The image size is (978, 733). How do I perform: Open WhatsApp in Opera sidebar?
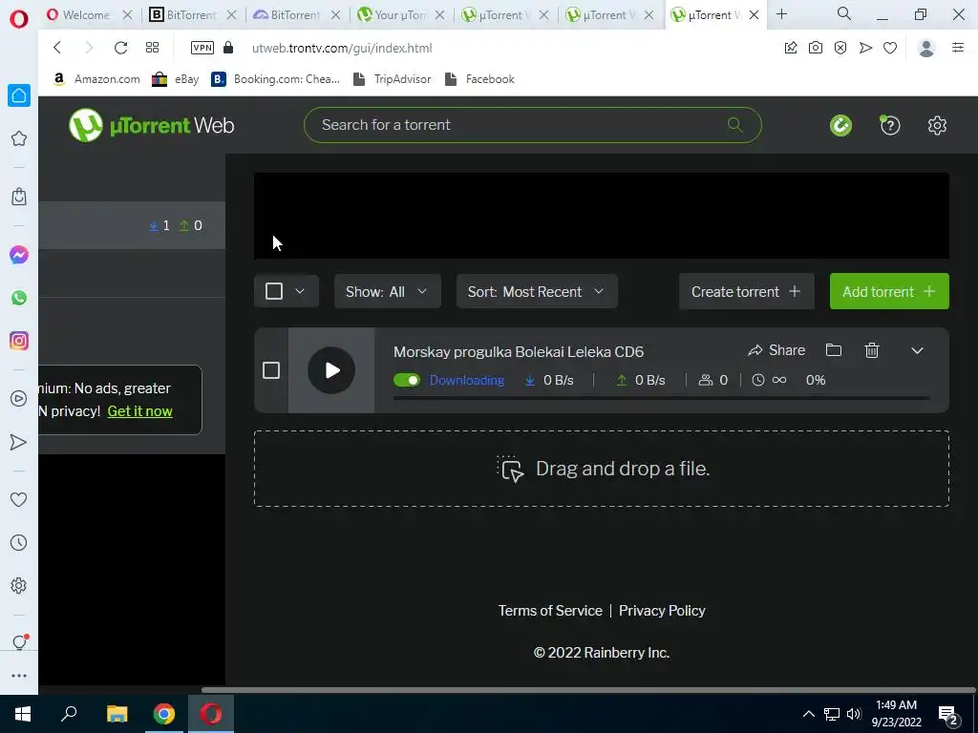point(19,298)
